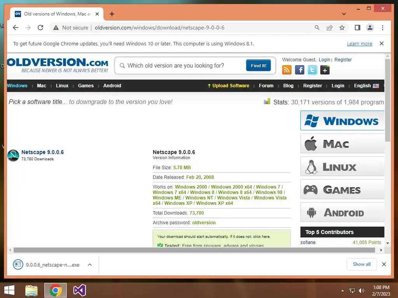Click the zoom magnifier icon in address bar
Screen dimensions: 398x298
(x=317, y=28)
